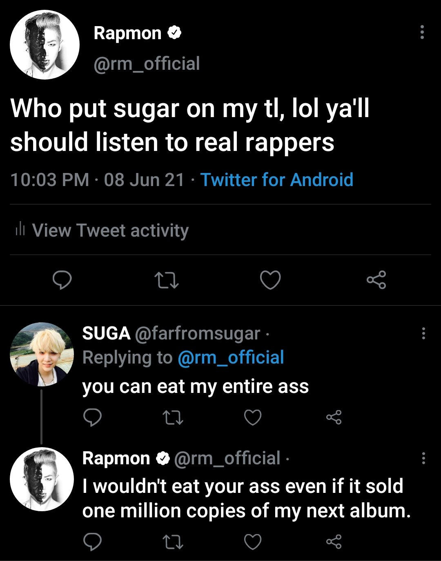
Task: Click the Twitter for Android link
Action: 277,180
